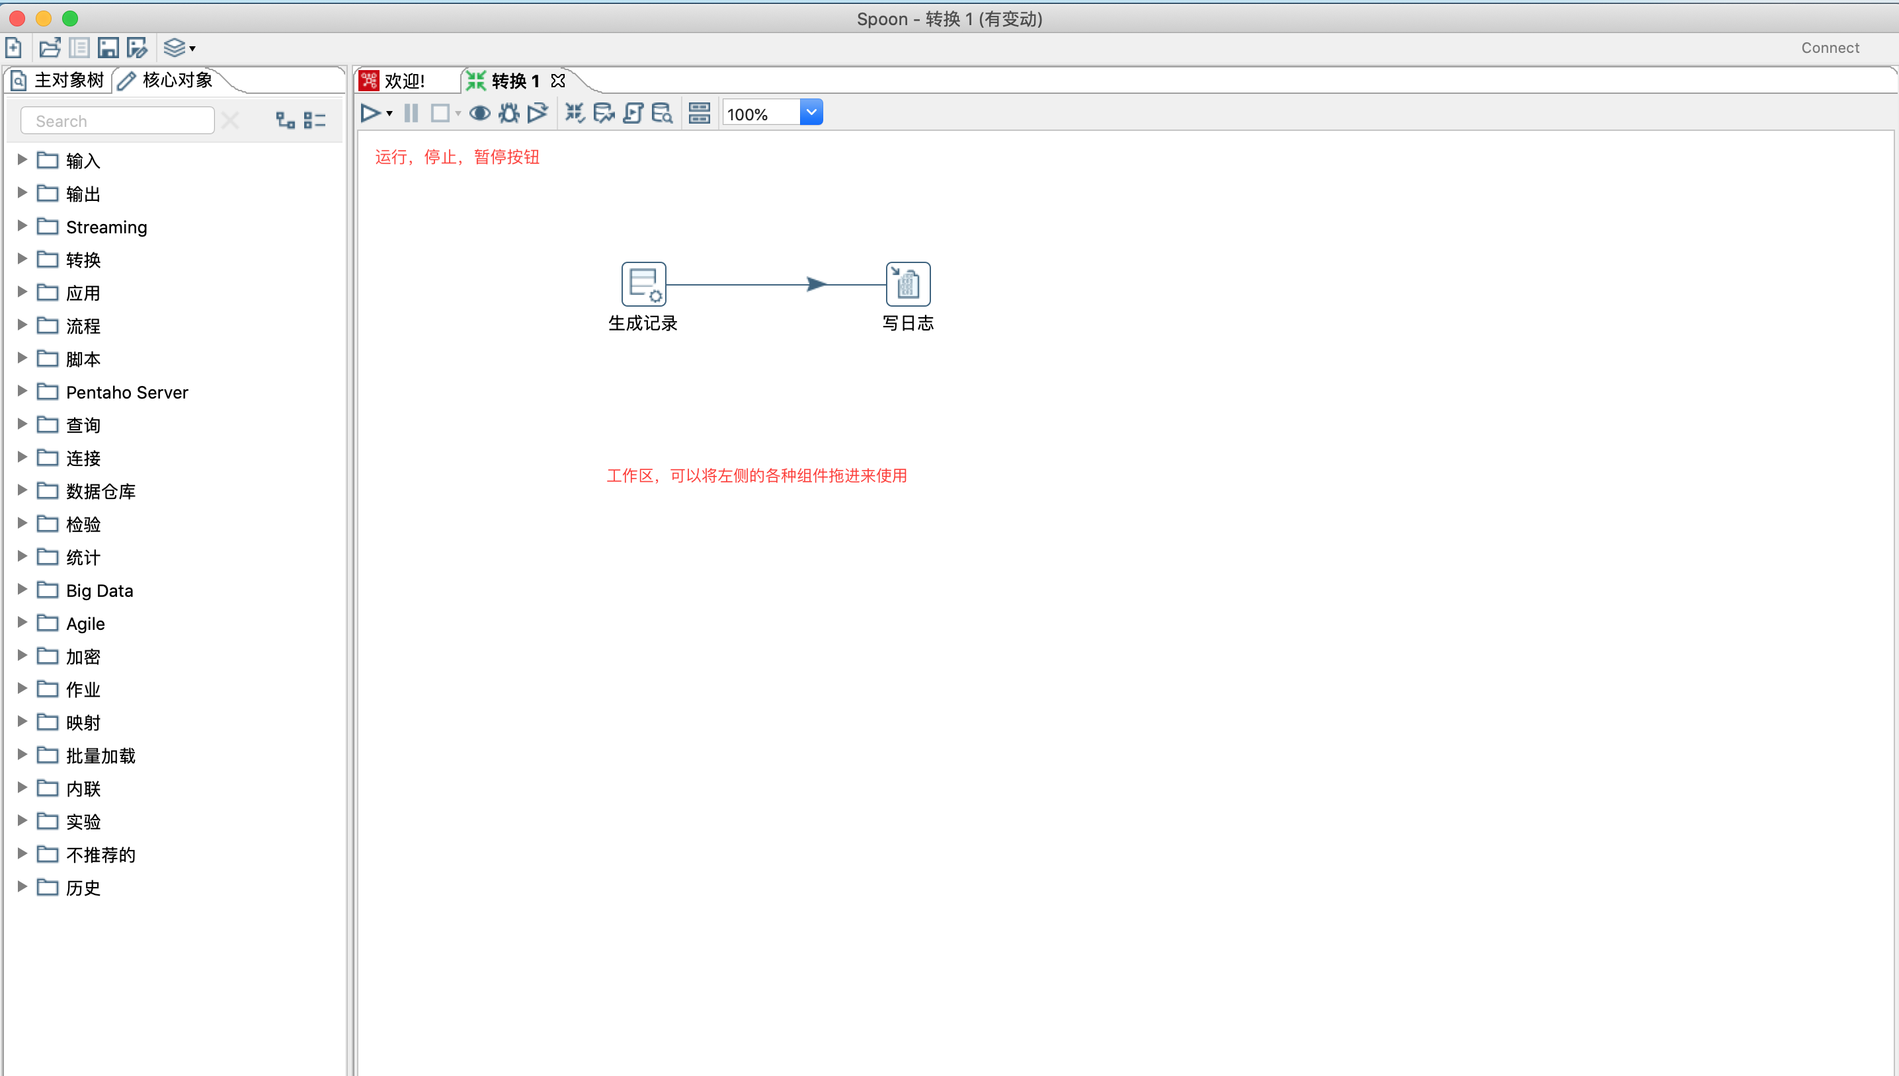
Task: Save the transformation with the floppy disk icon
Action: coord(108,48)
